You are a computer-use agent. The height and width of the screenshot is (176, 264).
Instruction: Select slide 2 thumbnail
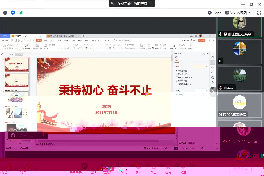(17, 80)
